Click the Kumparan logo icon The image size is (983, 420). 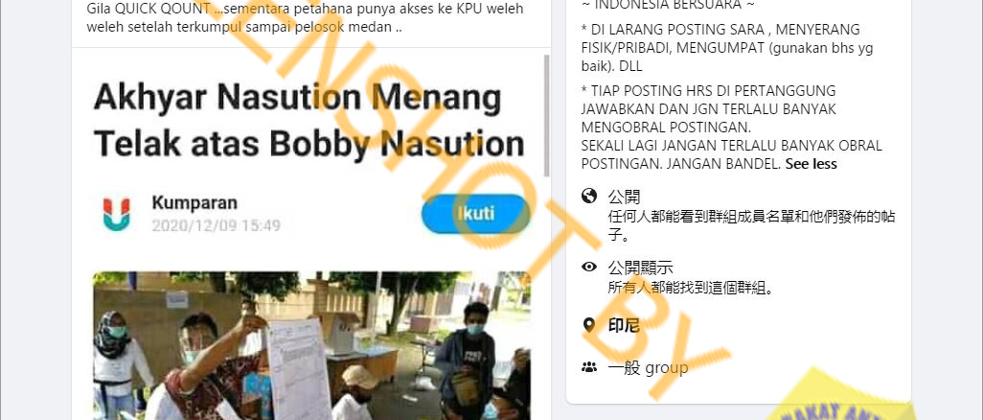coord(117,215)
